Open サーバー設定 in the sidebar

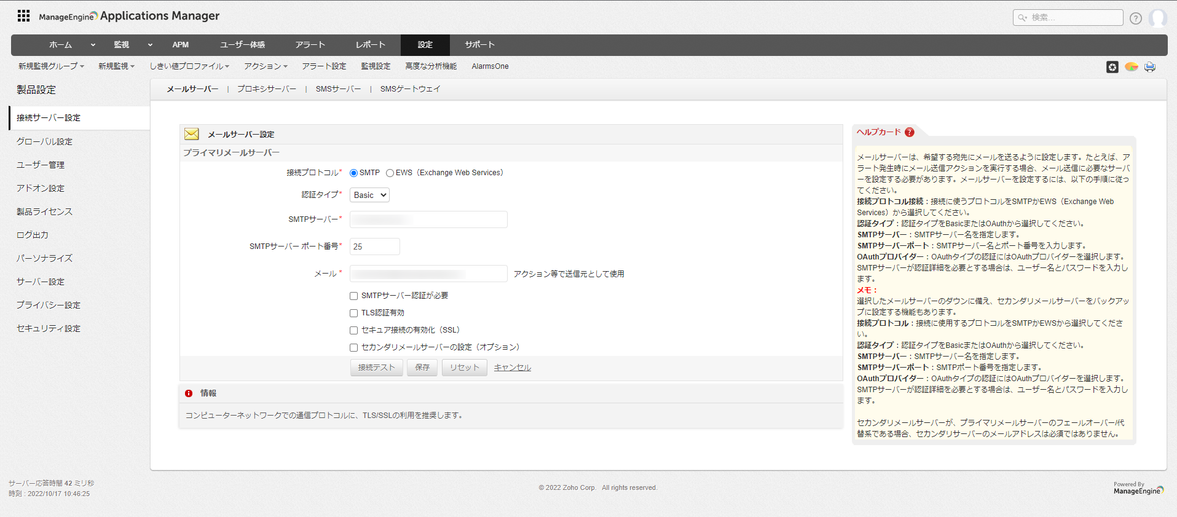[x=41, y=282]
